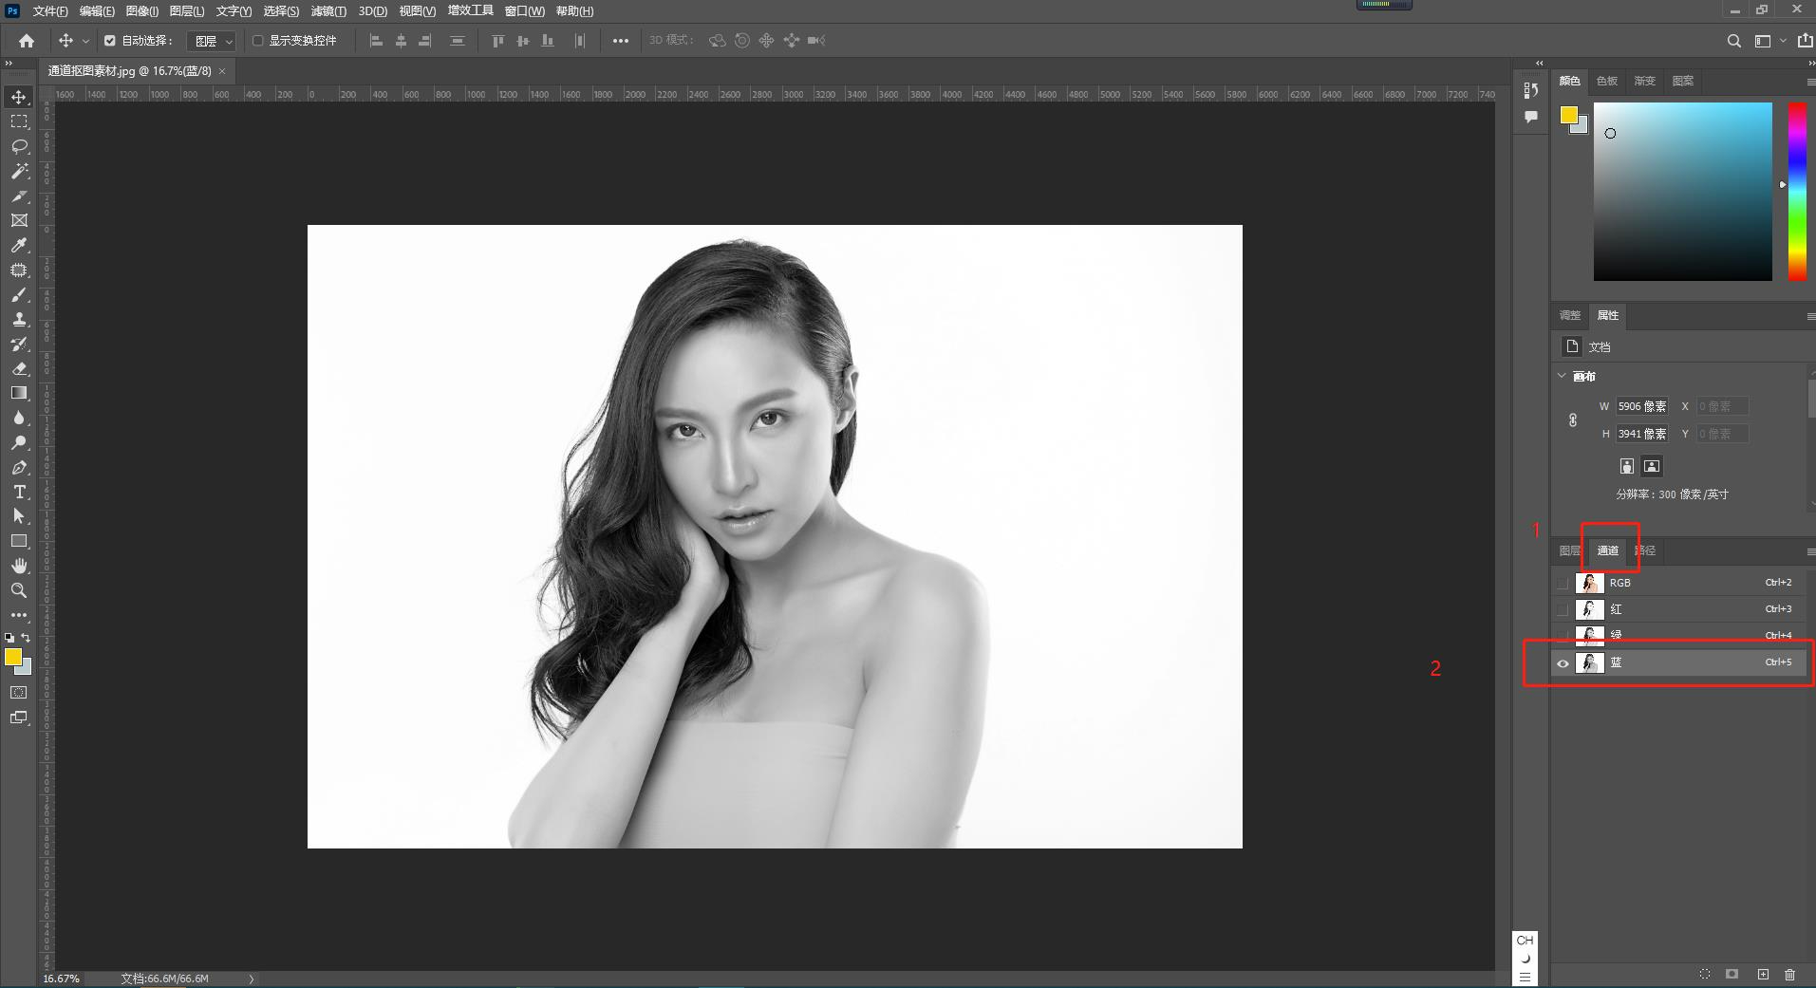Select the Eyedropper tool
The width and height of the screenshot is (1816, 988).
point(19,246)
